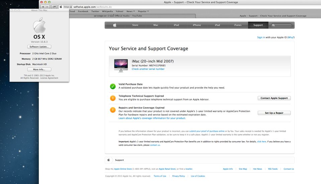Open the Mac section in navigation
The height and width of the screenshot is (184, 321).
tap(156, 25)
